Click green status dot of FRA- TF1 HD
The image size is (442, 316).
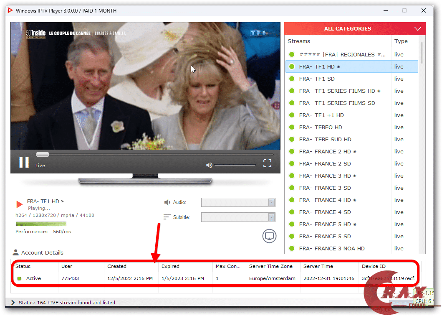pyautogui.click(x=292, y=66)
